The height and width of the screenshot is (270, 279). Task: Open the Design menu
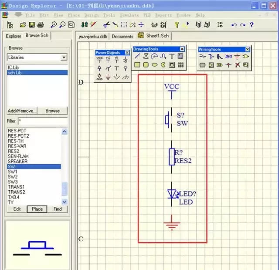click(92, 15)
